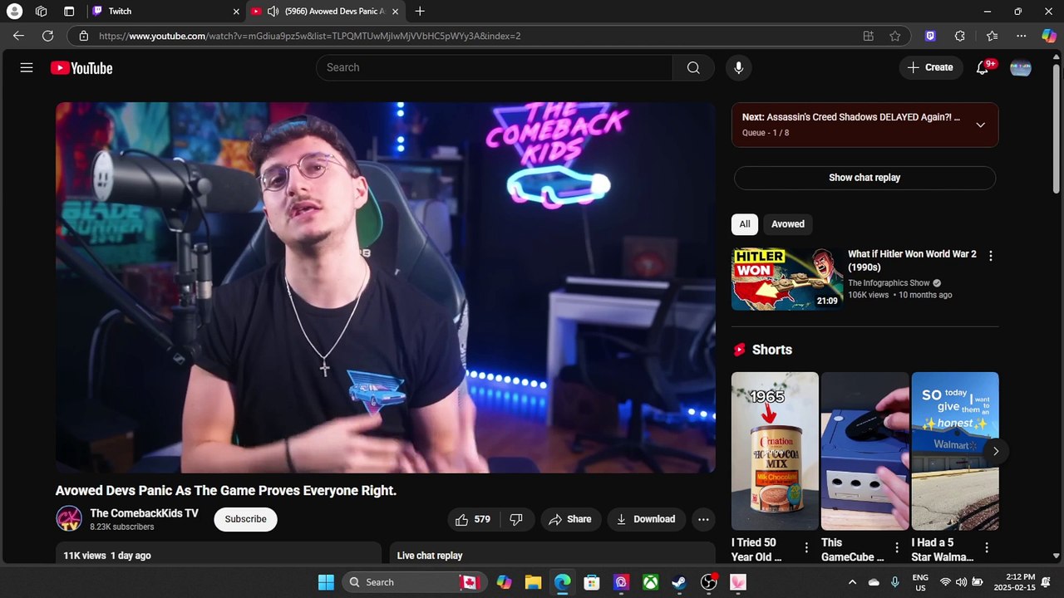Download the video
This screenshot has width=1064, height=598.
tap(646, 519)
